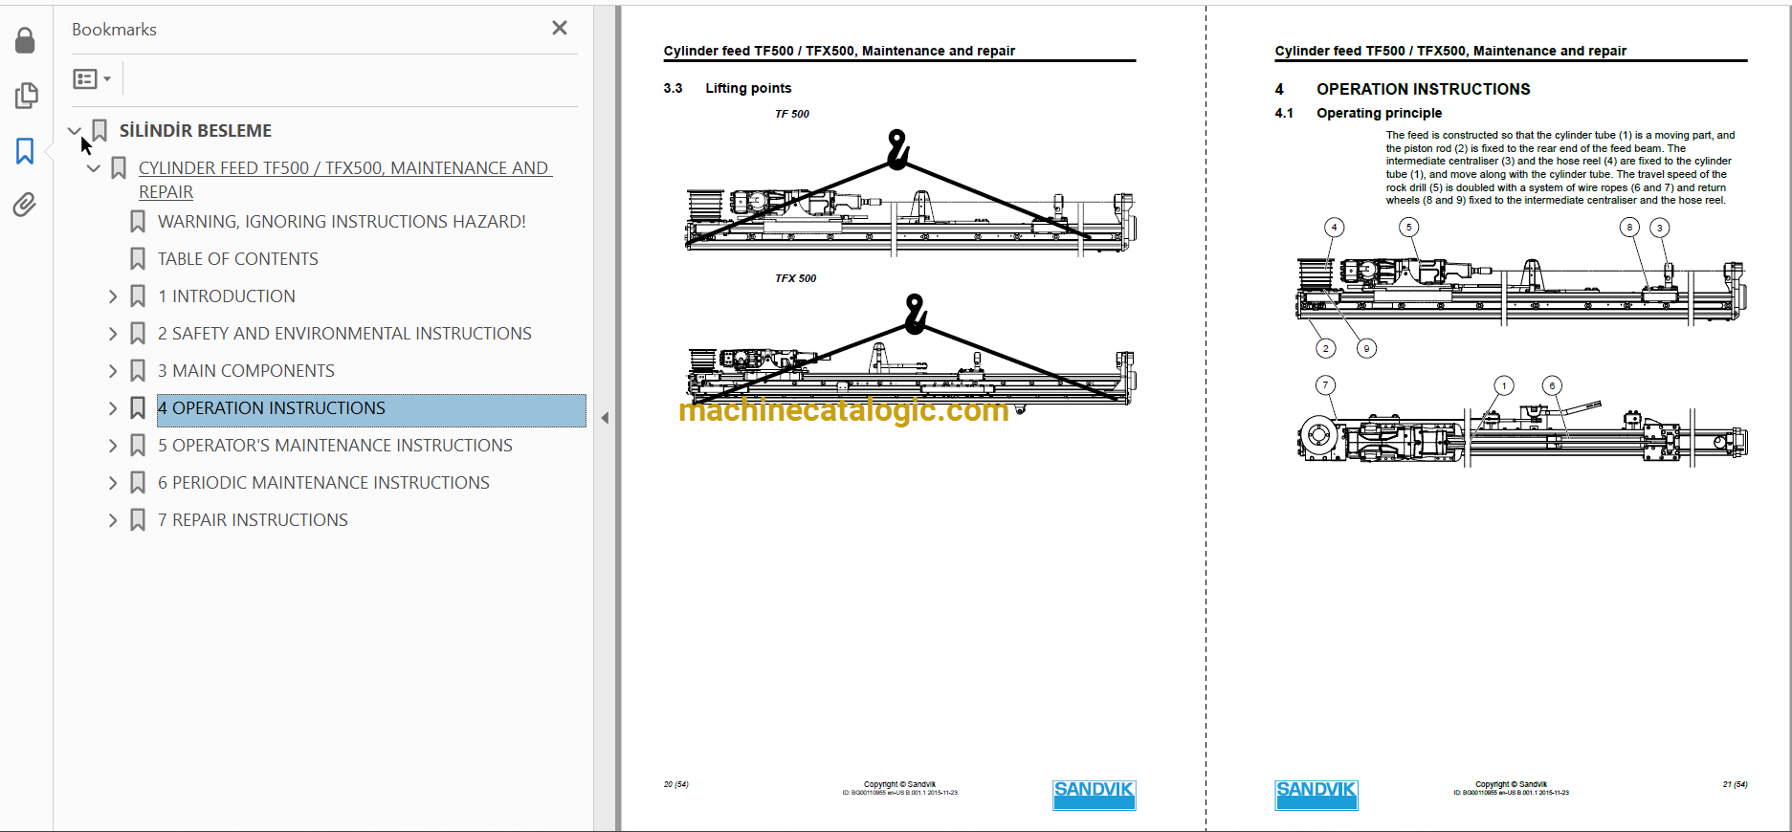Close the Bookmarks panel
Screen dimensions: 1792x832
[560, 29]
